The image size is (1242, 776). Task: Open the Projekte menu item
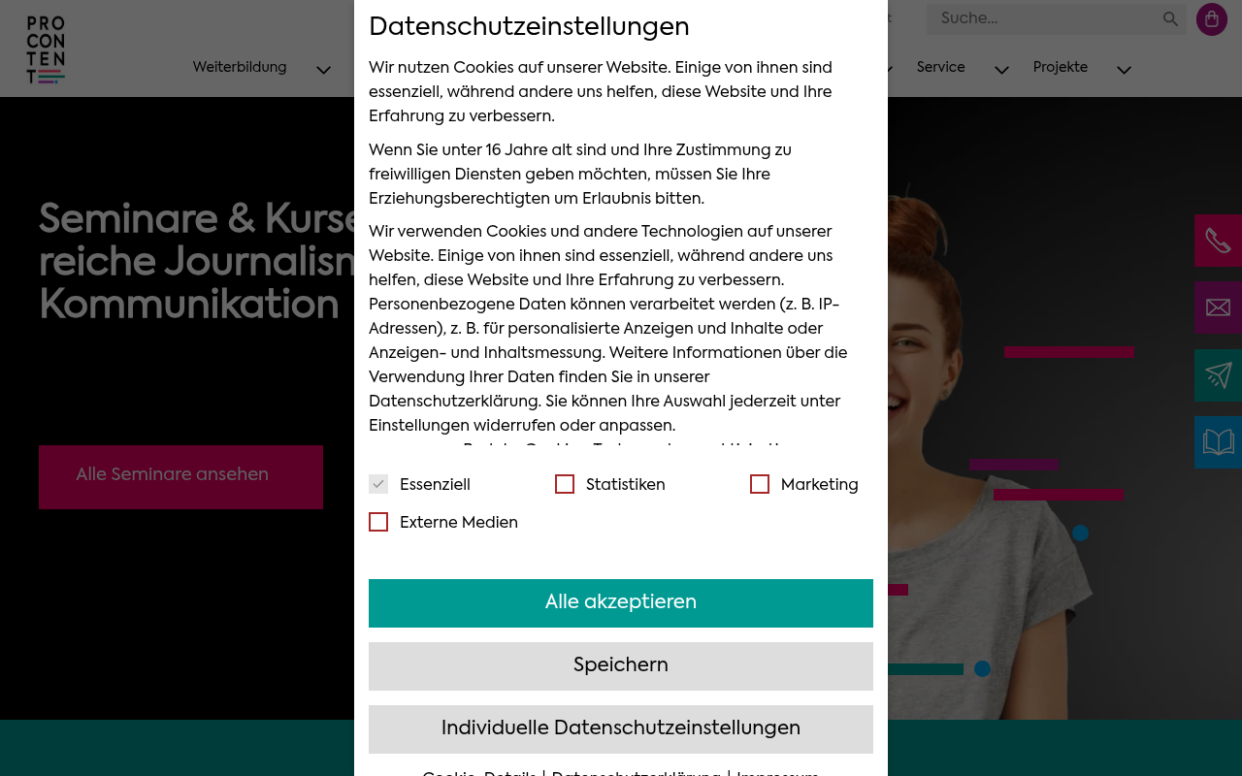[1061, 68]
